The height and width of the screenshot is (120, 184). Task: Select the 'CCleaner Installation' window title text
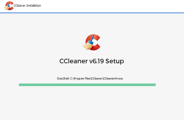pyautogui.click(x=27, y=6)
